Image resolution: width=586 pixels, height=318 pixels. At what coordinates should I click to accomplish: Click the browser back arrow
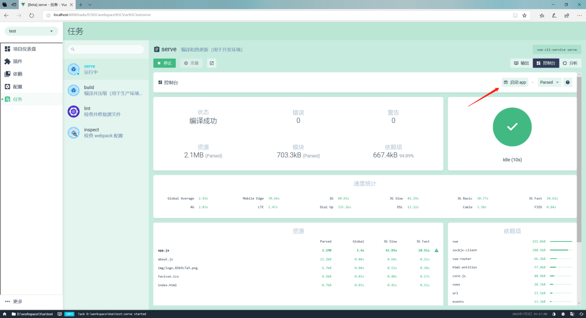(x=7, y=15)
